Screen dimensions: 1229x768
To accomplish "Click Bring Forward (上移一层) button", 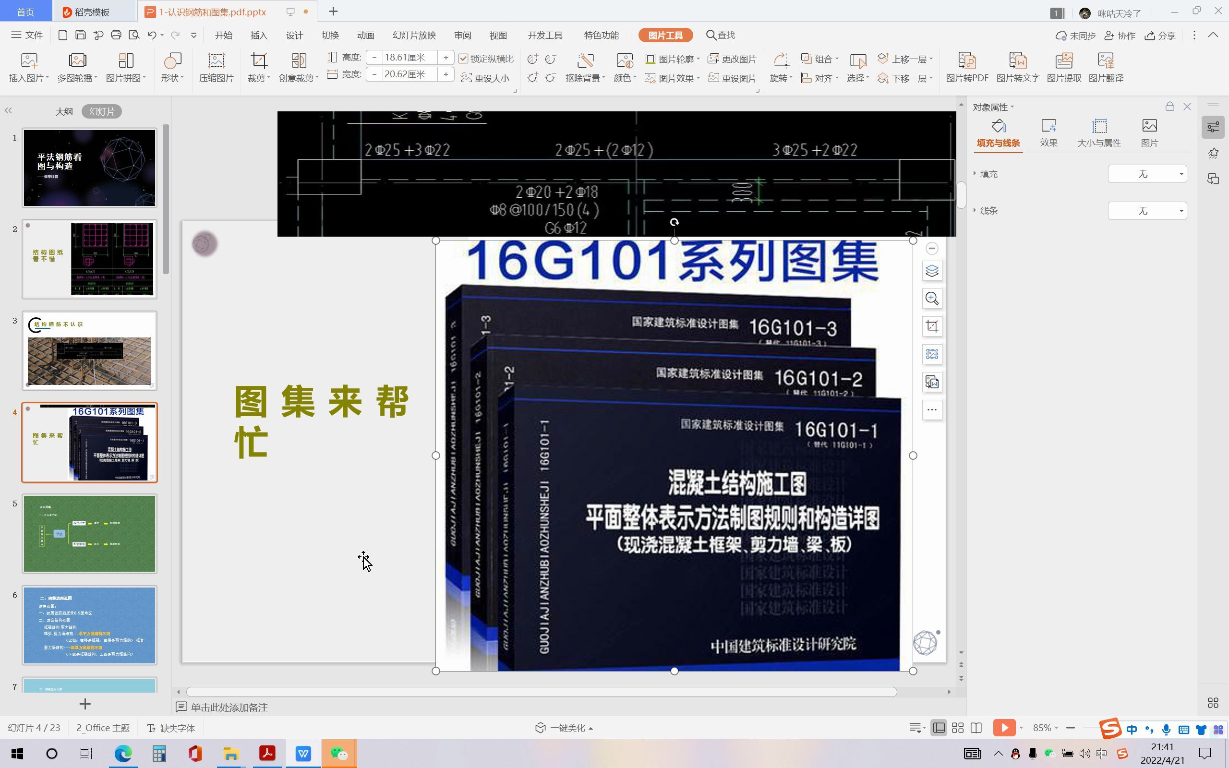I will 905,59.
